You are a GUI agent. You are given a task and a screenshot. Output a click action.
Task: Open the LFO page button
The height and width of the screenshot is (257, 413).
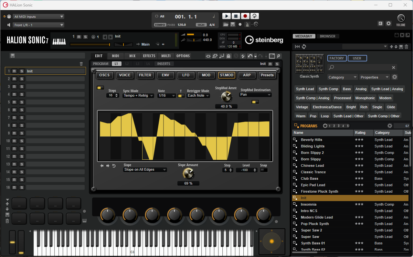(186, 75)
